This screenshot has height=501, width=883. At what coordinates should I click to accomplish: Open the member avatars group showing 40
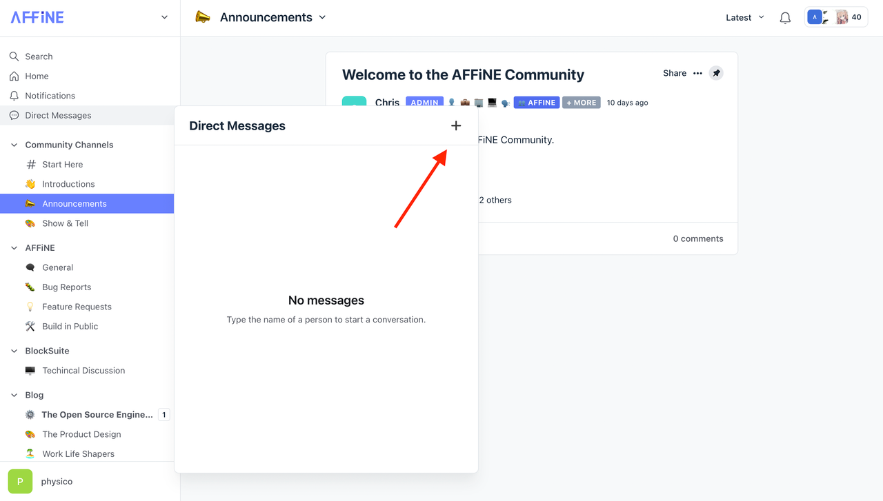tap(836, 17)
